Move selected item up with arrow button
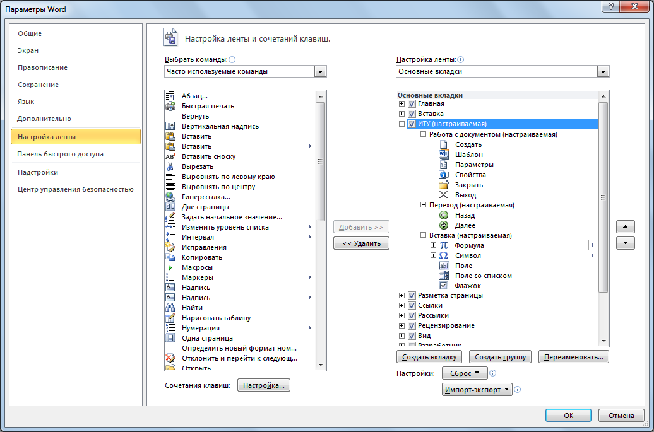Screen dimensions: 654x432 click(625, 226)
